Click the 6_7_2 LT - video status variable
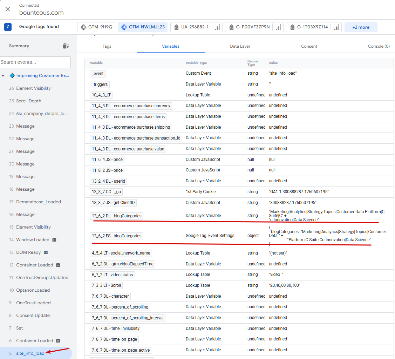395x359 pixels. pos(113,275)
